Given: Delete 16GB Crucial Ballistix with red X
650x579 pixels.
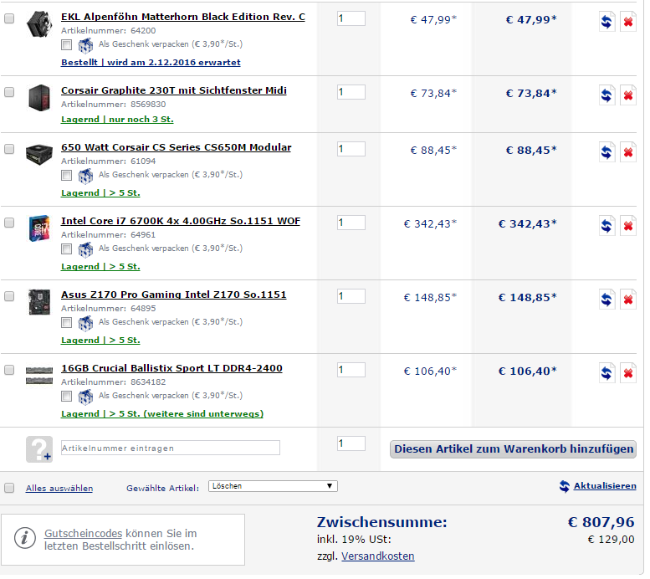Looking at the screenshot, I should 628,373.
